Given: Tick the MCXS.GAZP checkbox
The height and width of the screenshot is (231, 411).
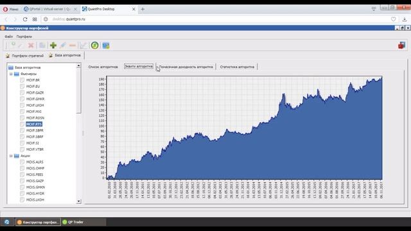Looking at the screenshot, I should tap(22, 181).
